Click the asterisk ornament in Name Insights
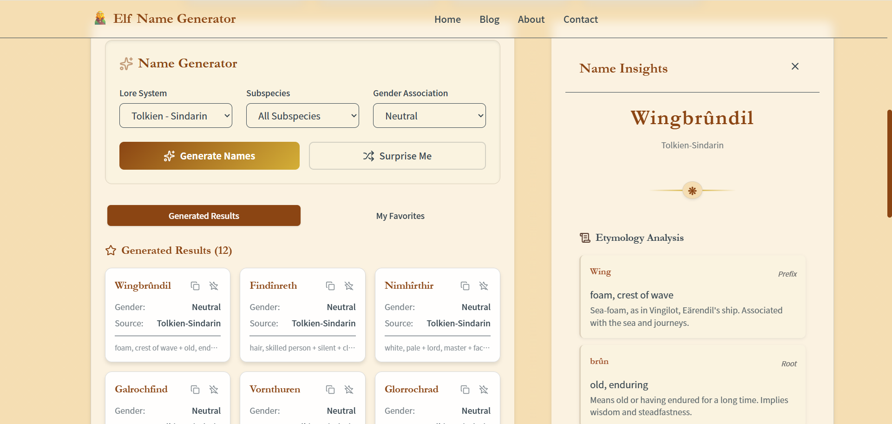Image resolution: width=892 pixels, height=424 pixels. point(692,191)
